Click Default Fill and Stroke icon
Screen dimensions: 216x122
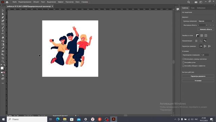(x=1, y=65)
